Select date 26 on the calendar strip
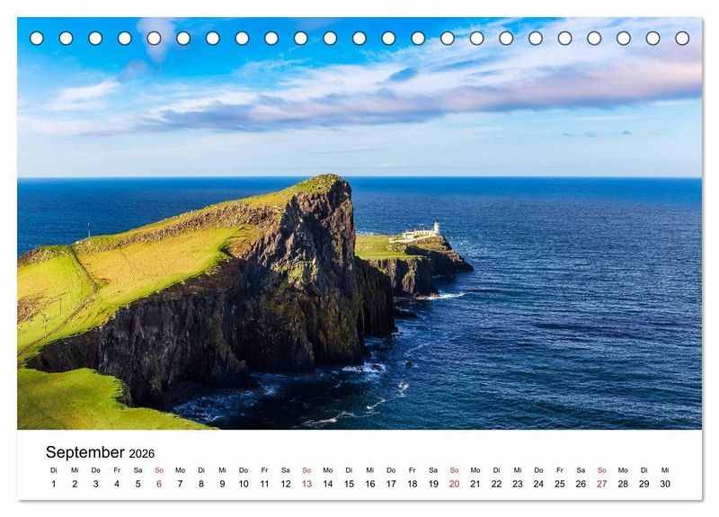Image resolution: width=719 pixels, height=517 pixels. point(581,484)
